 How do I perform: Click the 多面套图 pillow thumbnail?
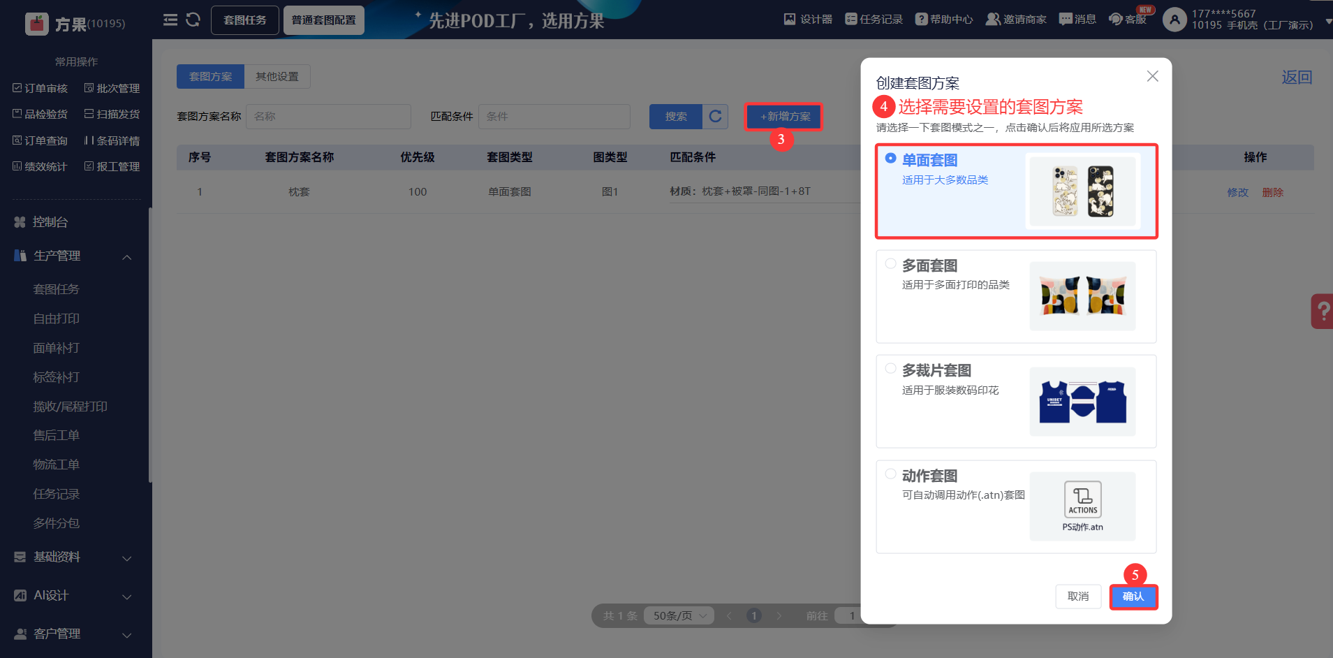1082,296
